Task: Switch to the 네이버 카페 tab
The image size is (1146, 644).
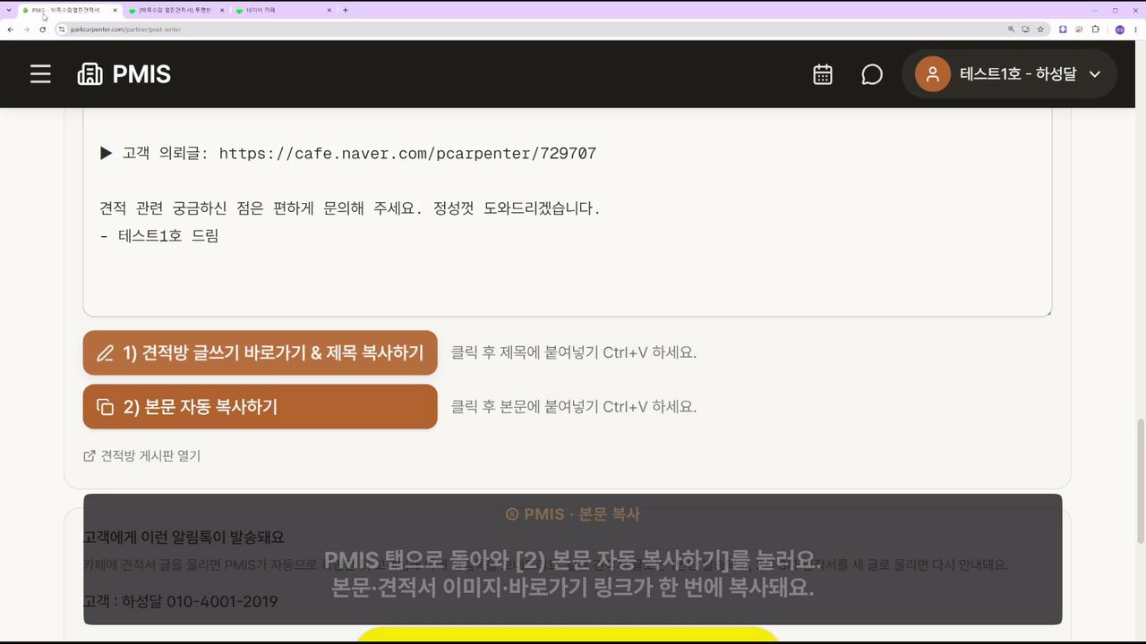Action: 282,10
